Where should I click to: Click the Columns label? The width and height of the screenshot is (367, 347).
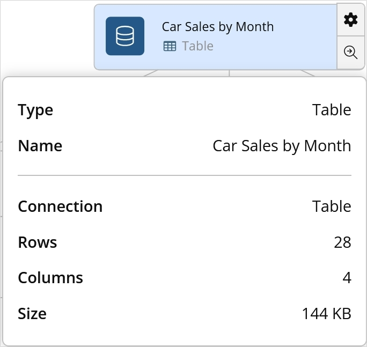coord(50,278)
